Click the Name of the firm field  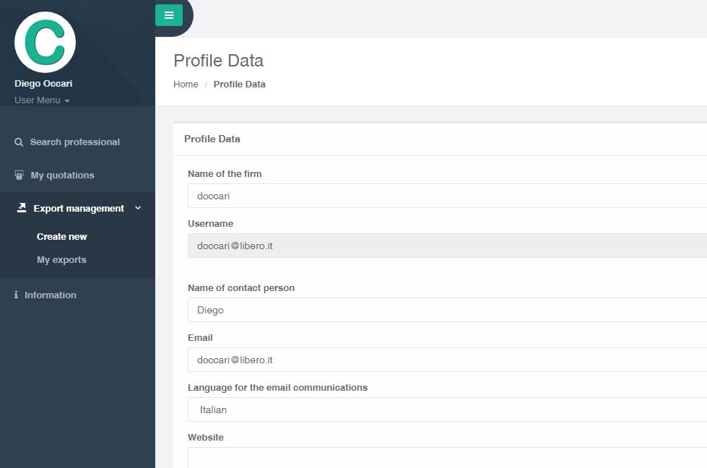447,196
